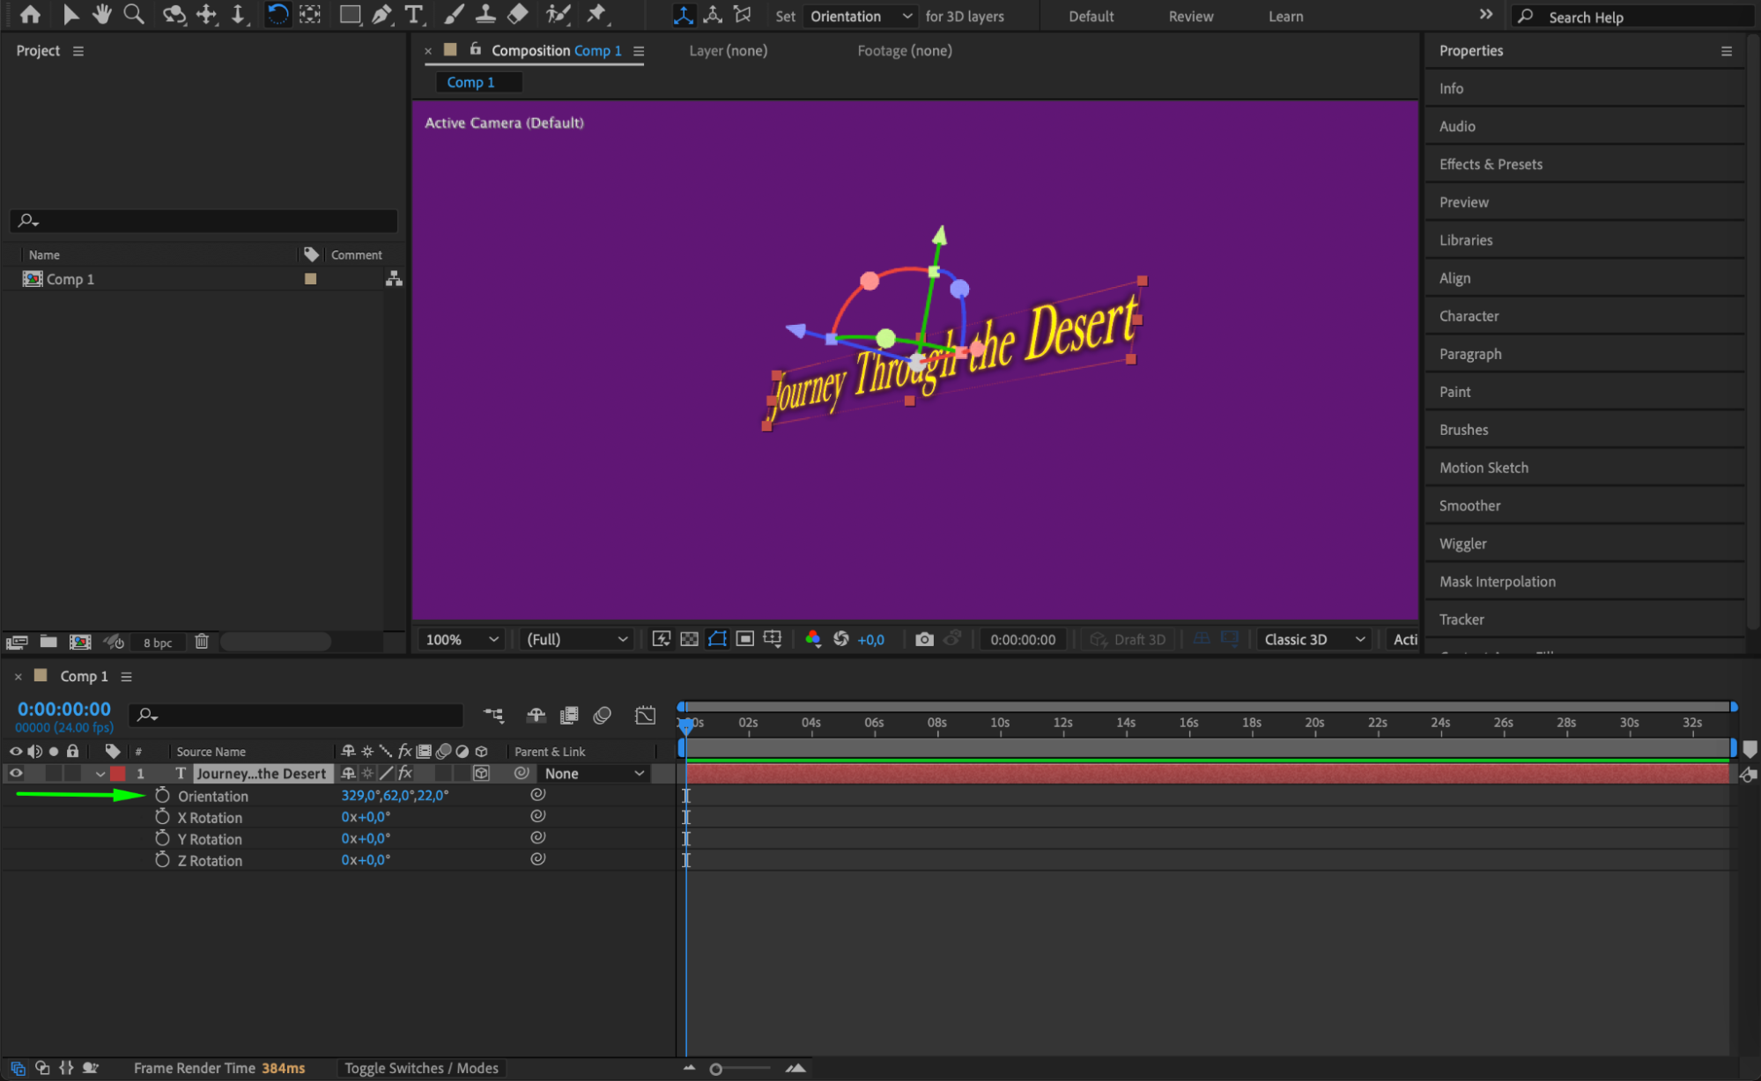Open the Footage (none) viewer tab

click(x=905, y=50)
